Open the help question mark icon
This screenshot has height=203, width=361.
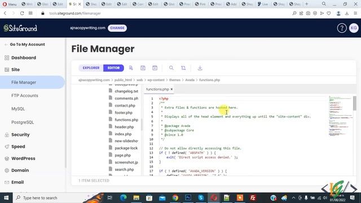pos(342,28)
